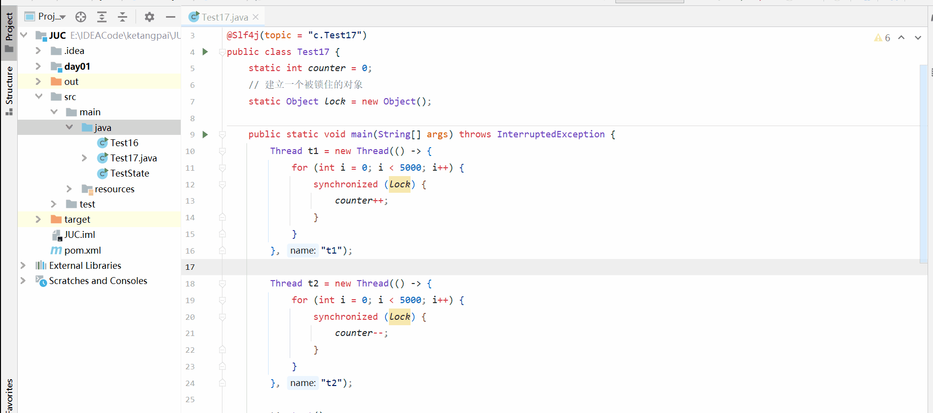Expand External Libraries node
Screen dimensions: 933x413
(23, 265)
